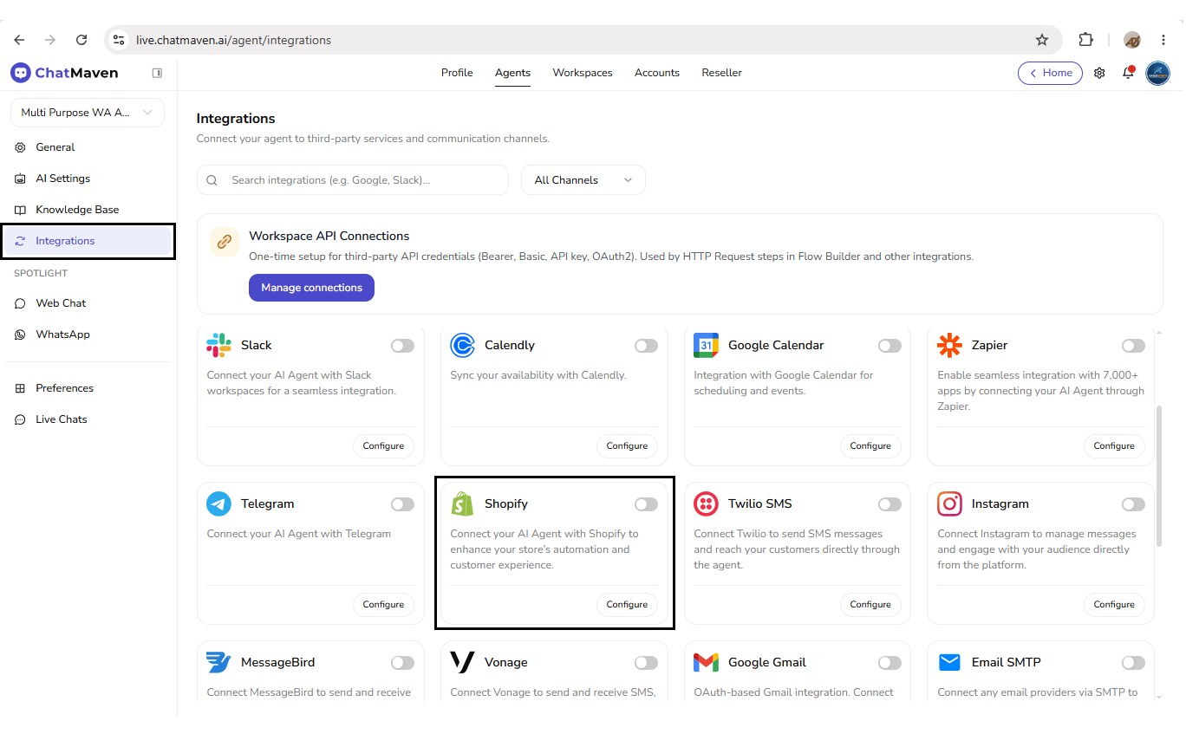Click the Home button
This screenshot has width=1186, height=747.
pyautogui.click(x=1050, y=73)
